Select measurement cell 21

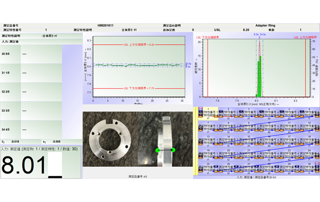(249, 155)
